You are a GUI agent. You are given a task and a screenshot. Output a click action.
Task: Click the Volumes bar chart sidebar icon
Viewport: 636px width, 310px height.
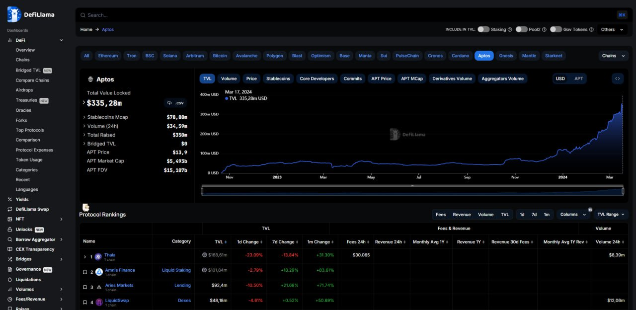click(10, 289)
